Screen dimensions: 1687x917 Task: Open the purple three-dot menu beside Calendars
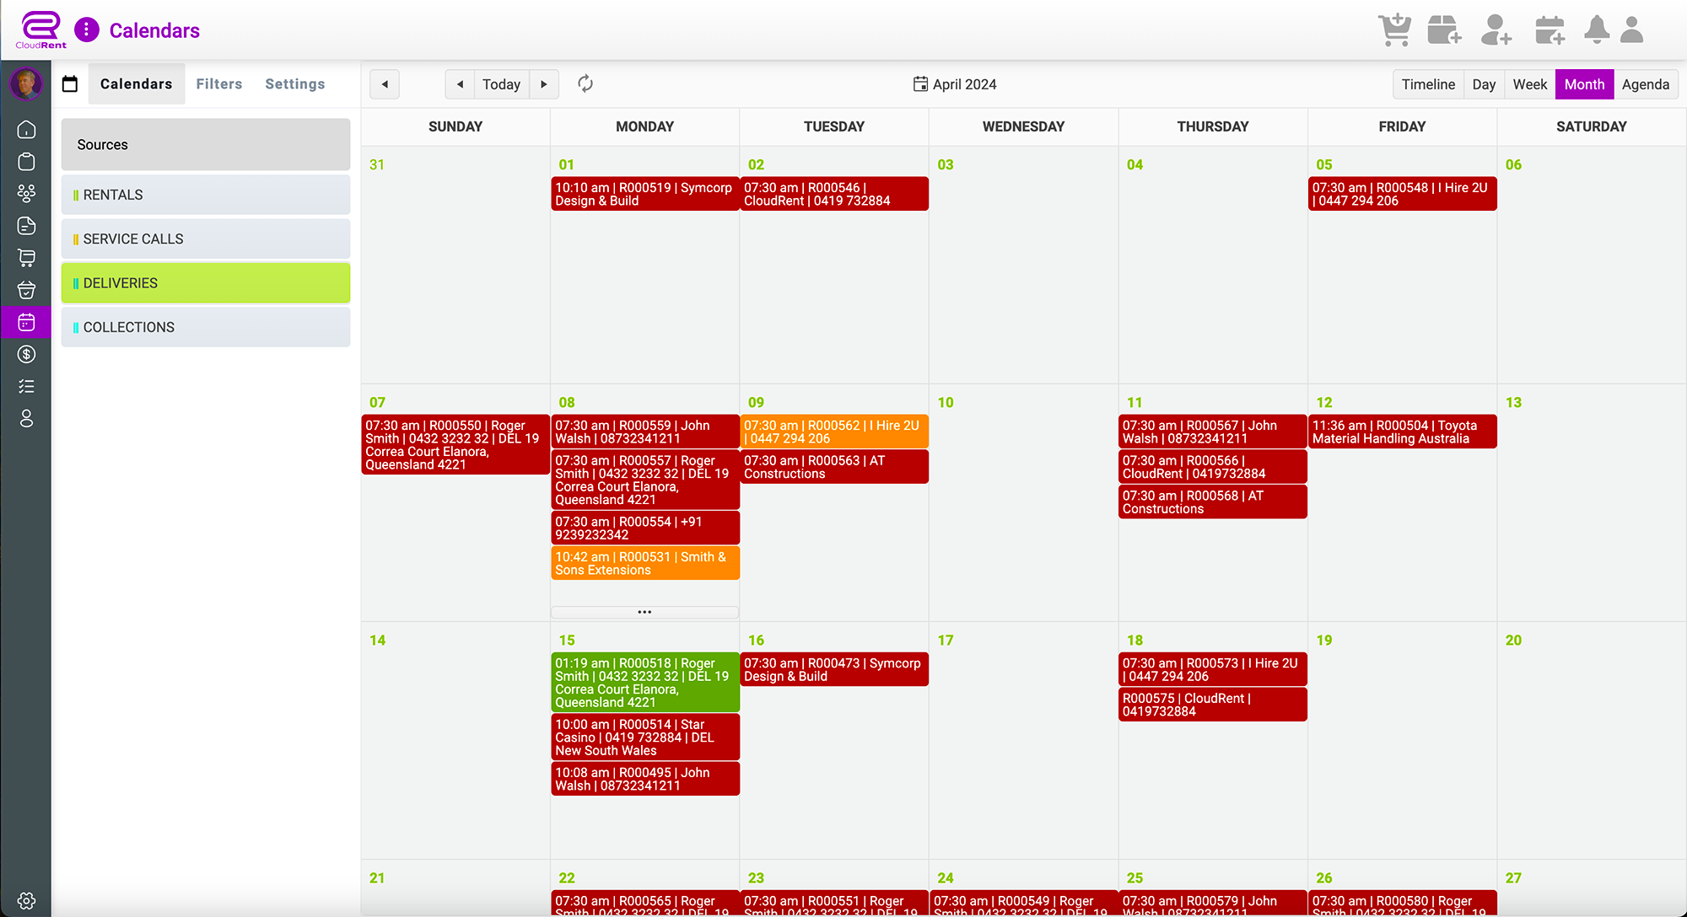click(x=86, y=30)
